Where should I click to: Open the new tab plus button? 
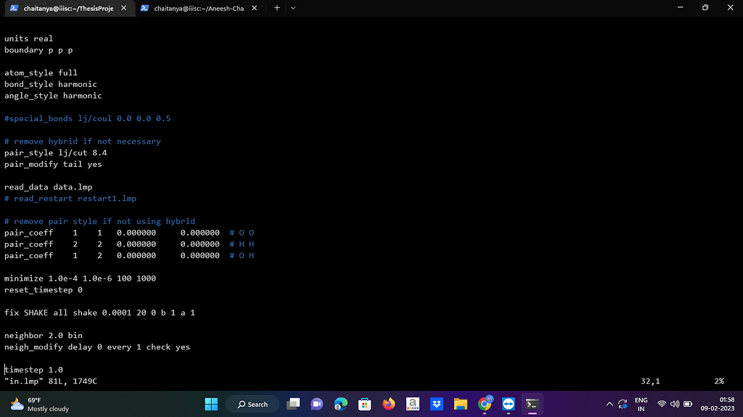click(x=276, y=7)
